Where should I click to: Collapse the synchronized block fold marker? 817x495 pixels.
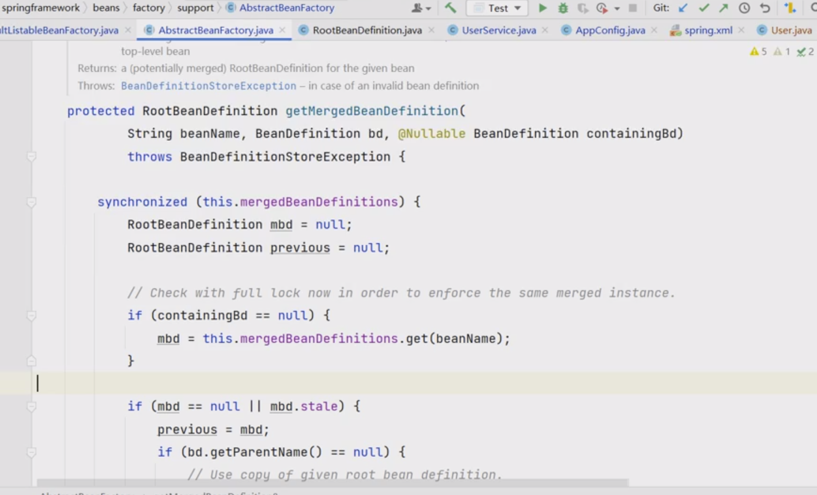click(x=31, y=202)
